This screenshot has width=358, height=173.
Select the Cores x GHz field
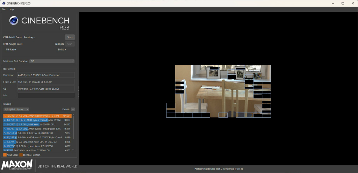tap(46, 82)
